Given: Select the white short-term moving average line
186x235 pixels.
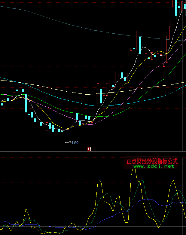Looking at the screenshot, I should pos(144,47).
